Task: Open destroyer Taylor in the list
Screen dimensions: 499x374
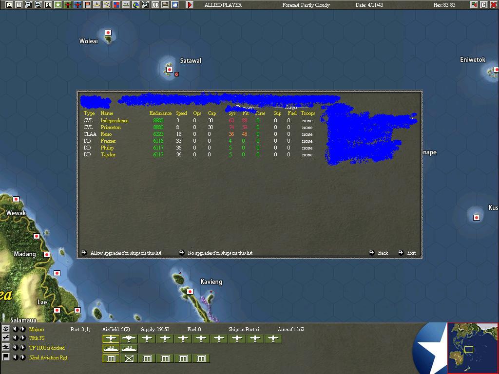Action: click(x=108, y=154)
